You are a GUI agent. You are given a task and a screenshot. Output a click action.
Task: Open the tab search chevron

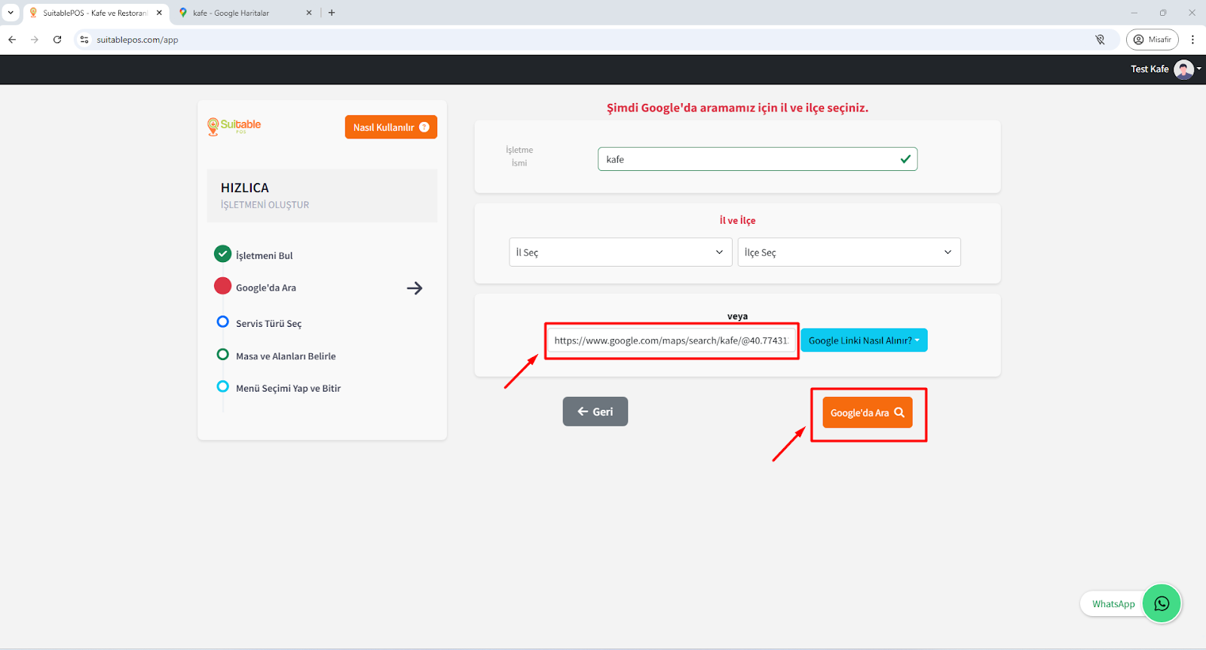(x=11, y=13)
